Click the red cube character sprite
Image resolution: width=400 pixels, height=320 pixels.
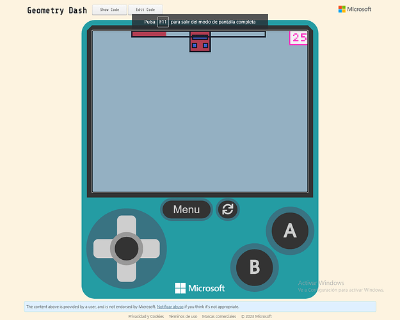[200, 42]
